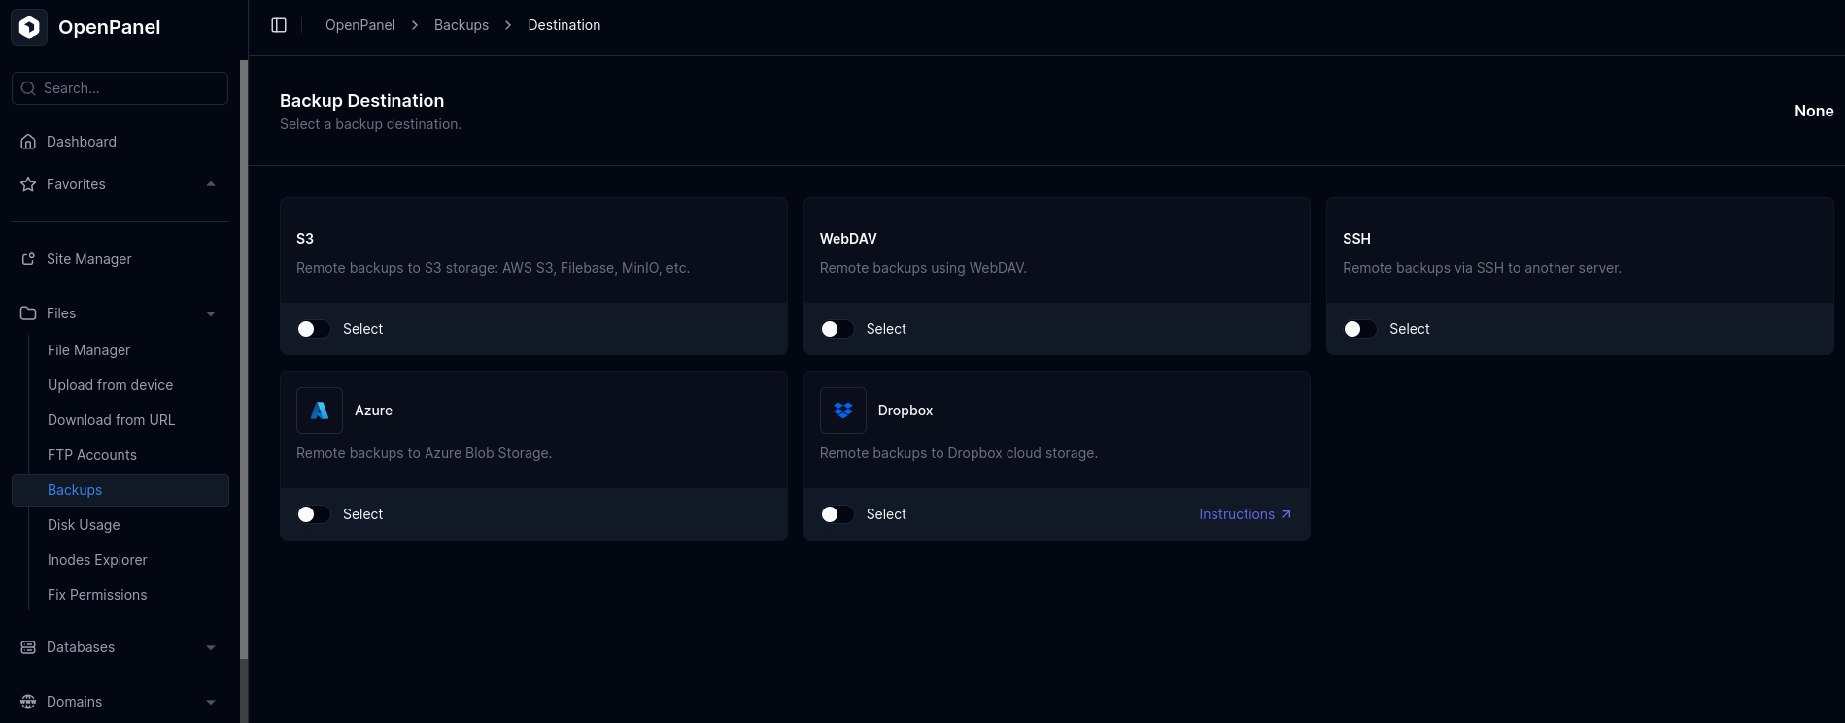Click the OpenPanel logo icon
Image resolution: width=1845 pixels, height=723 pixels.
pyautogui.click(x=29, y=27)
